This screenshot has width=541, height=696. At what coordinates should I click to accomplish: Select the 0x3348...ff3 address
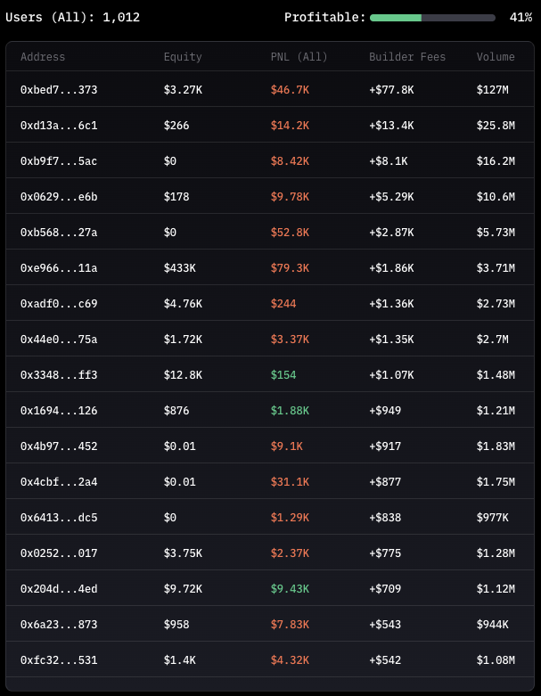[x=59, y=375]
